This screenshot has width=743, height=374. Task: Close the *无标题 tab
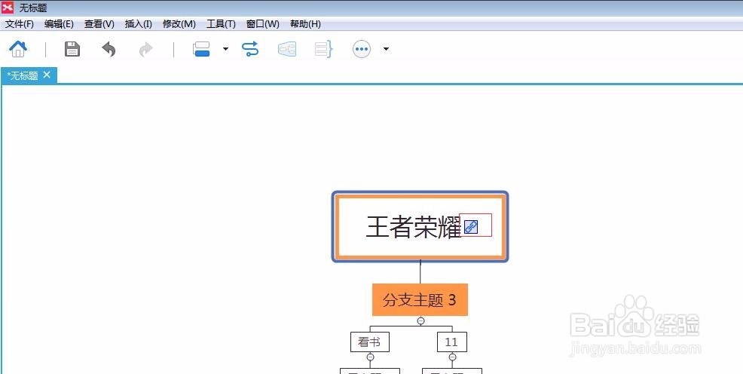point(47,75)
